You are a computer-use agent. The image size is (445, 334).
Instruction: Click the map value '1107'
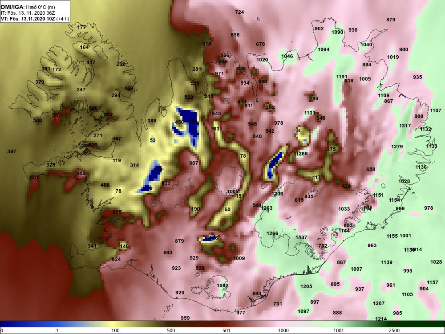(x=436, y=111)
